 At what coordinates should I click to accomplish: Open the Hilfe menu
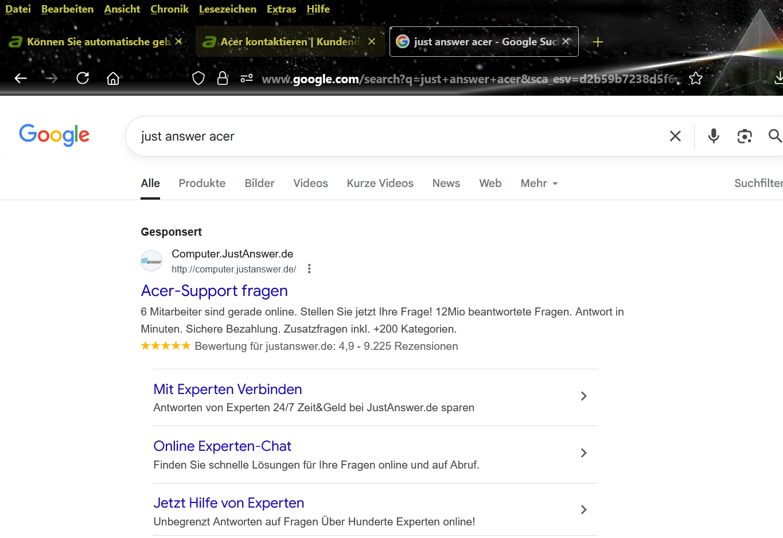click(x=318, y=9)
